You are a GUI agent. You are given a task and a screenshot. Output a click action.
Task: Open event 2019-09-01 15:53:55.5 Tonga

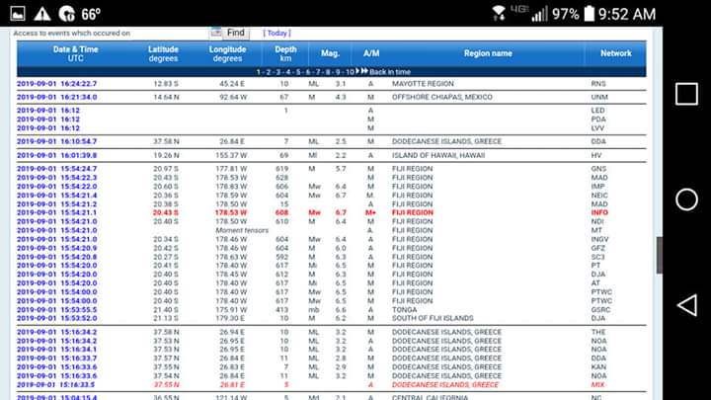(56, 310)
